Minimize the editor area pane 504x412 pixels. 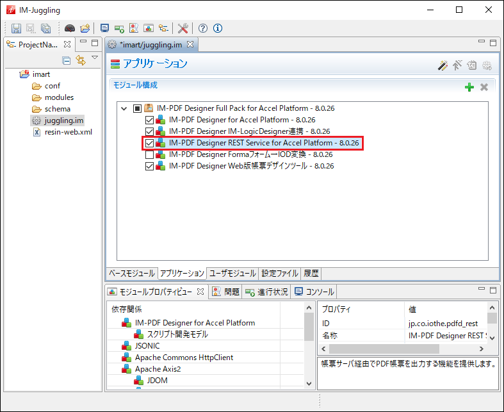[481, 42]
